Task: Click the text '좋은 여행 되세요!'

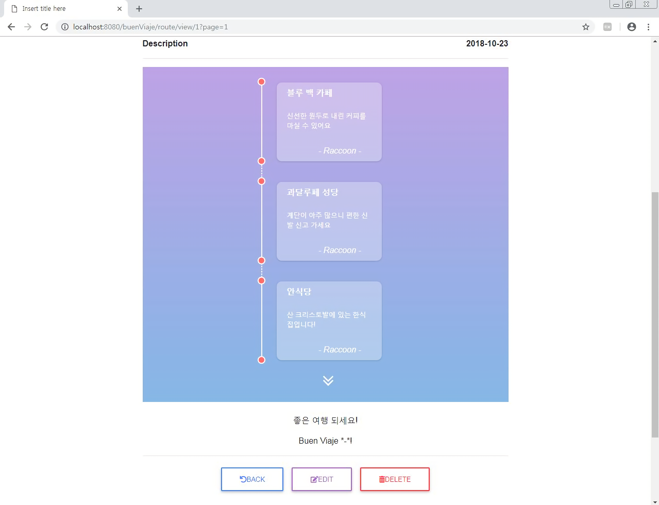Action: coord(325,420)
